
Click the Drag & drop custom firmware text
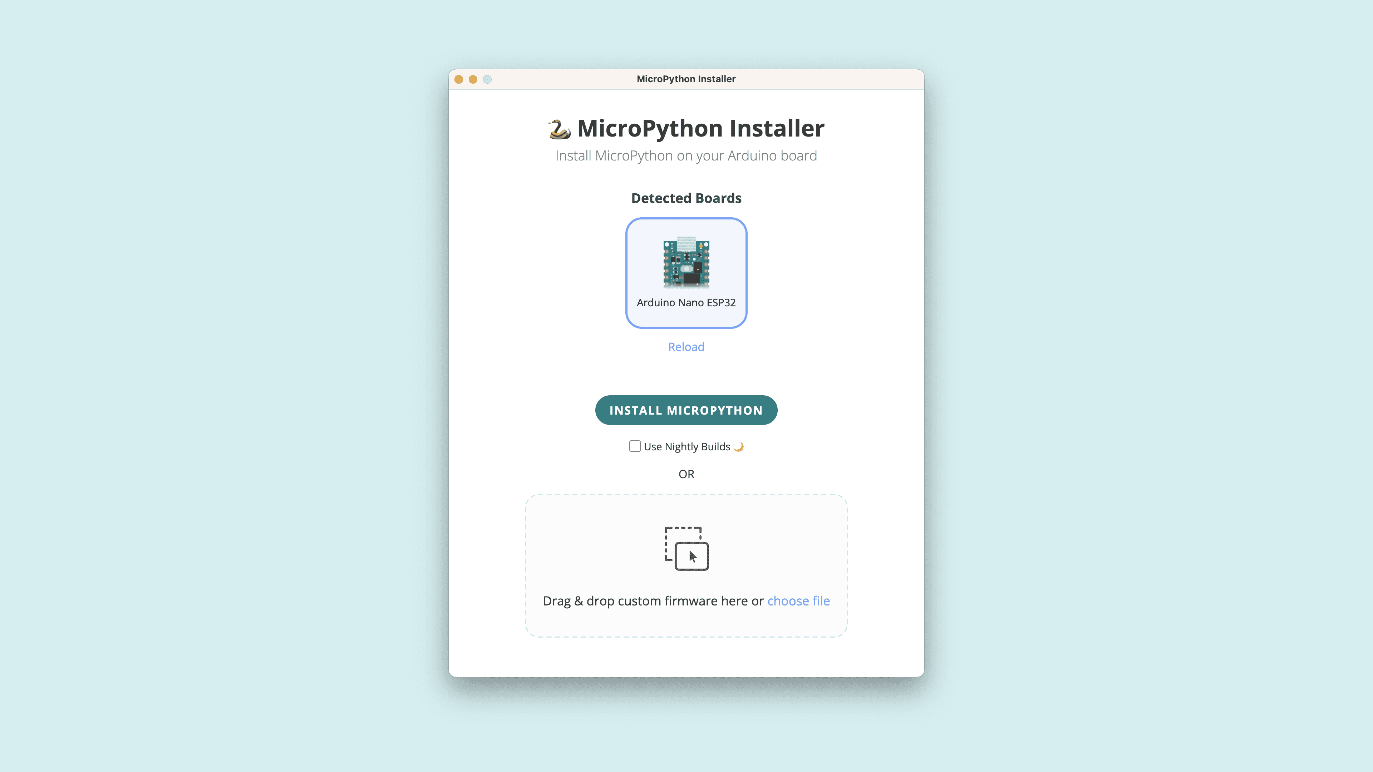[x=653, y=600]
